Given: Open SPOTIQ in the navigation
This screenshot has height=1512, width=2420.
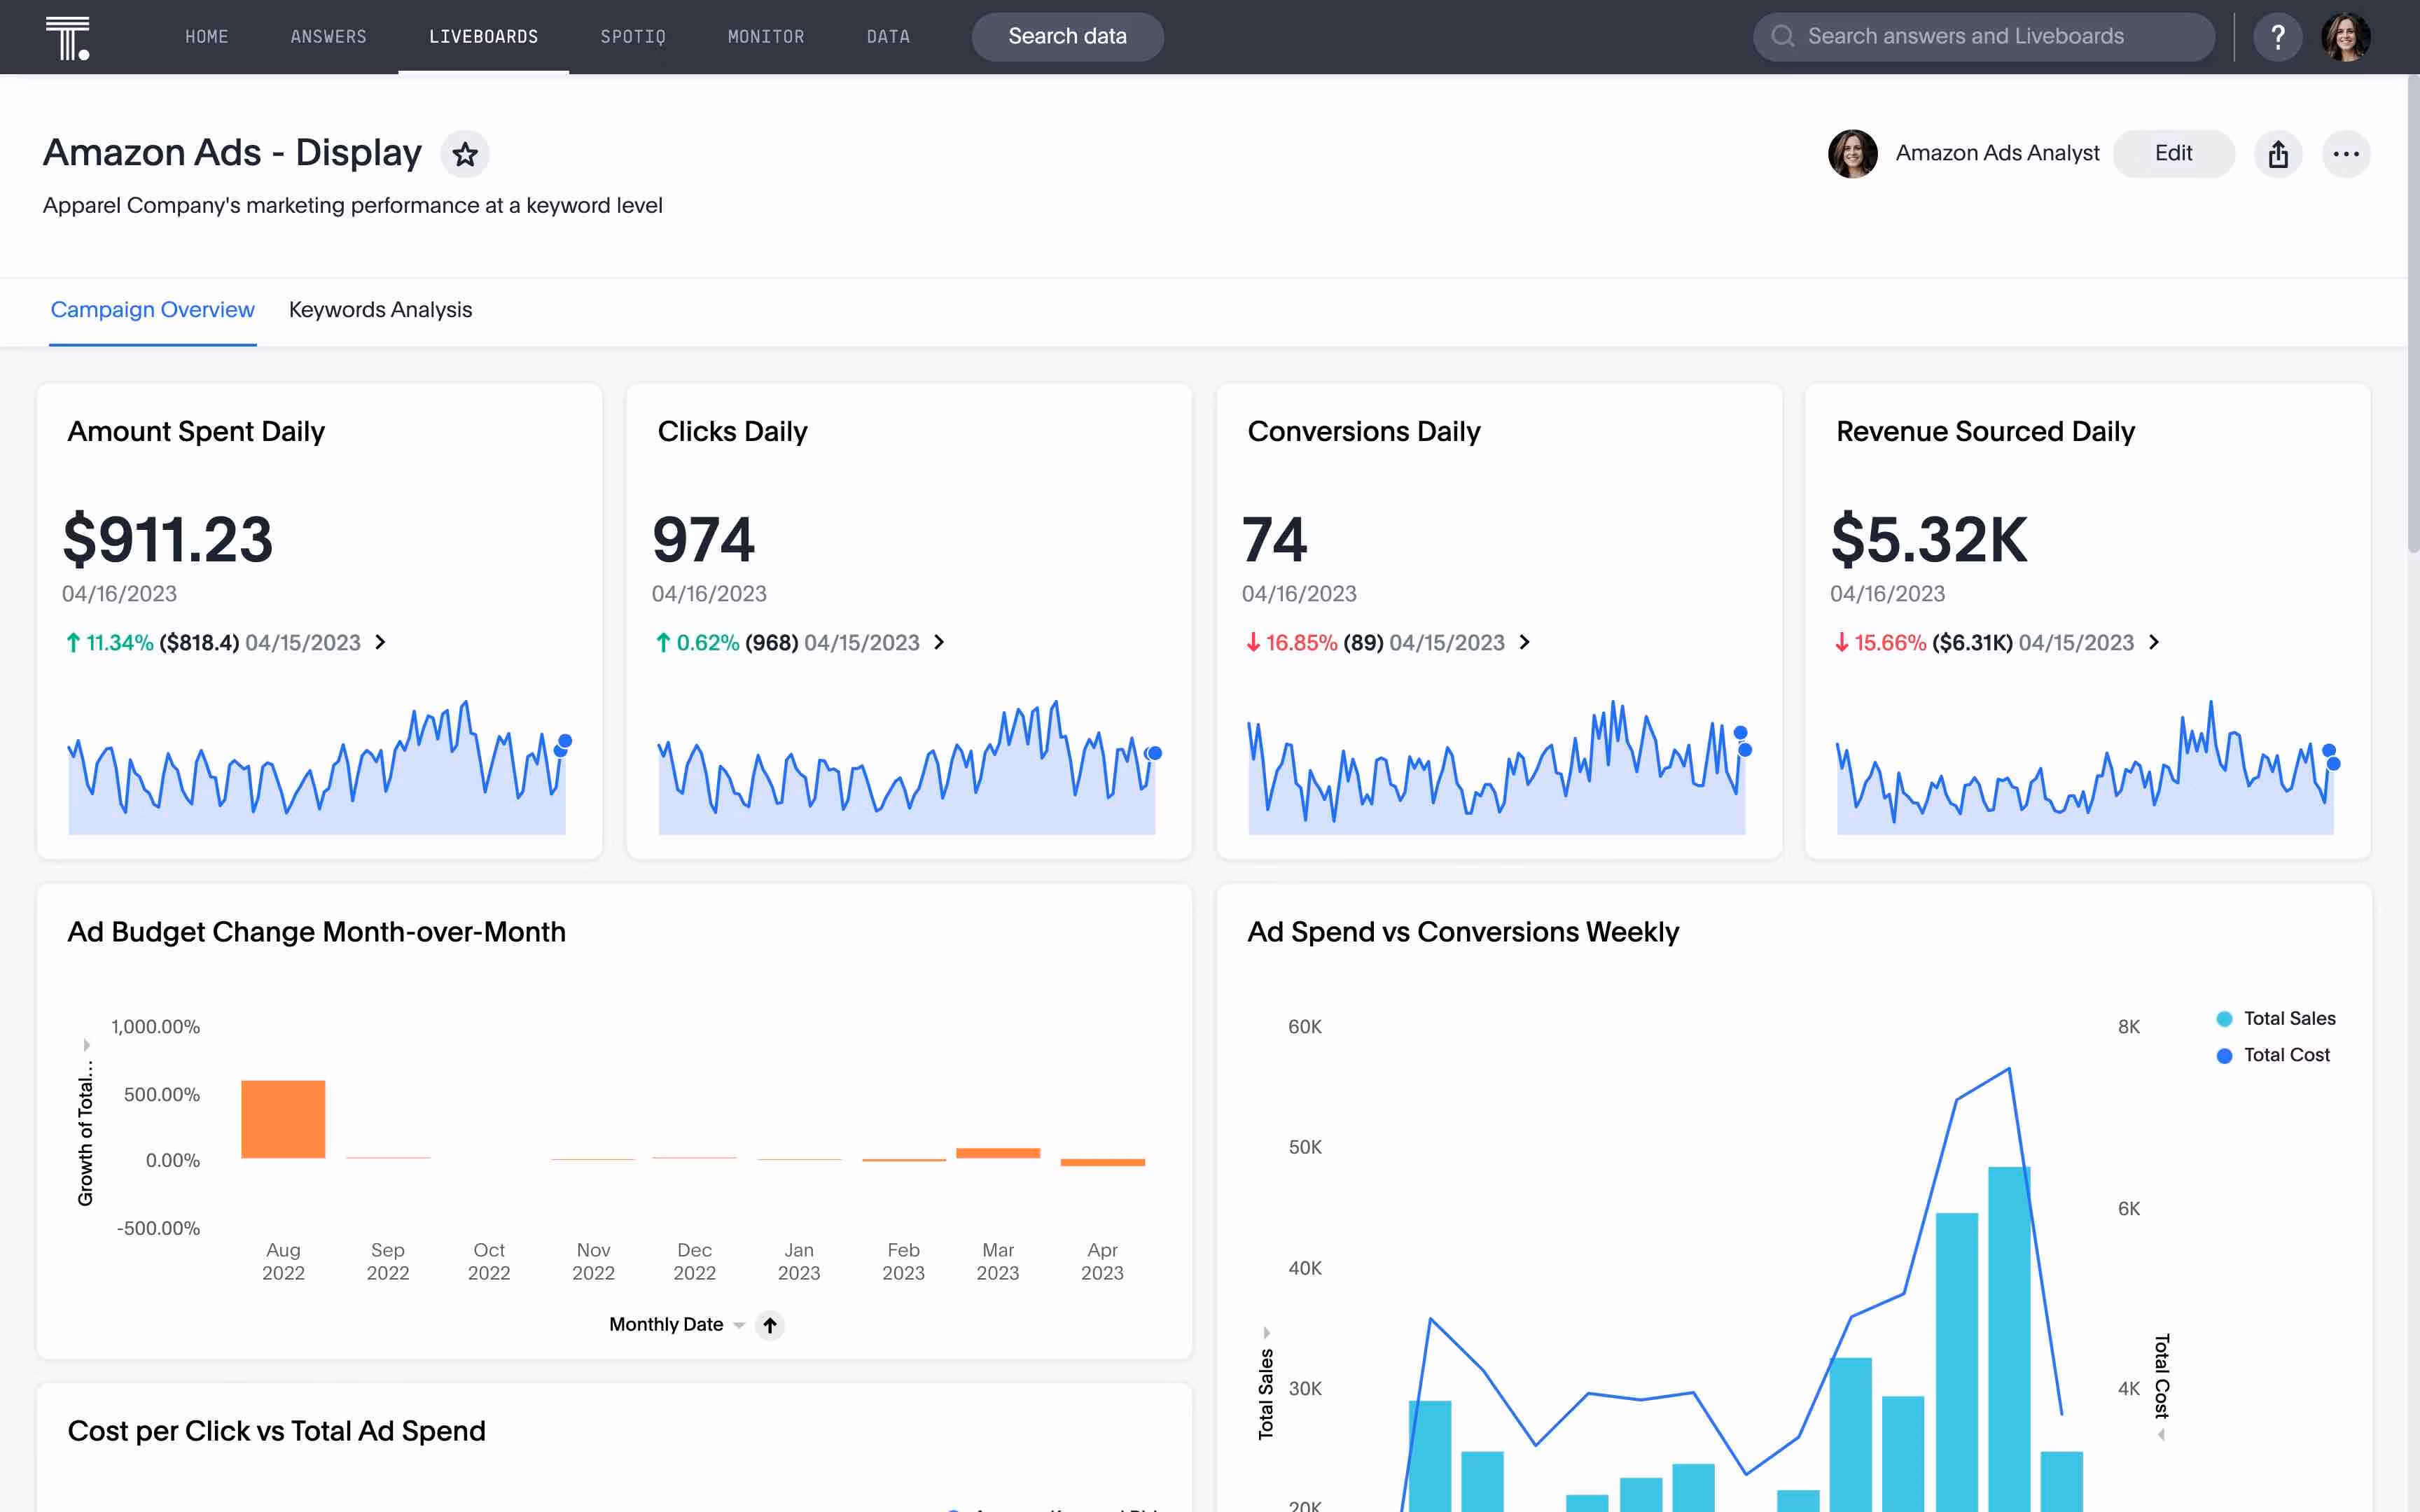Looking at the screenshot, I should point(633,37).
